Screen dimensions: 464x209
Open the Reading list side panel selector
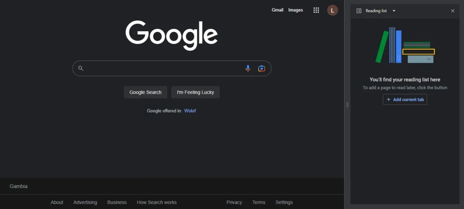coord(376,11)
